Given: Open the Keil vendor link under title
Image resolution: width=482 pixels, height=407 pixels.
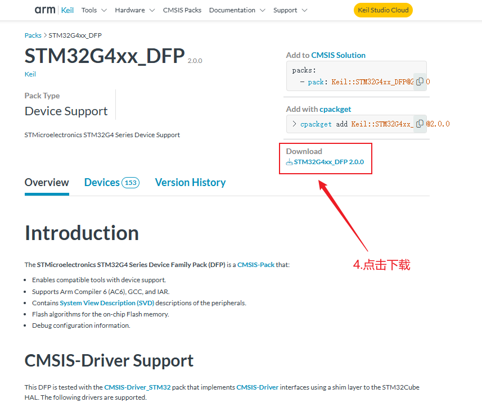Looking at the screenshot, I should coord(30,74).
